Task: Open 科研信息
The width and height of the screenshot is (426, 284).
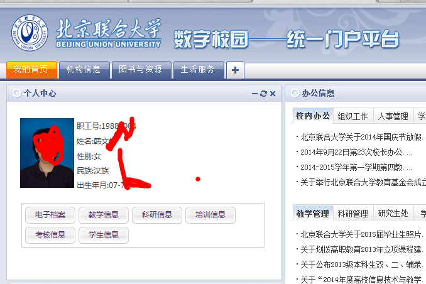Action: tap(157, 215)
